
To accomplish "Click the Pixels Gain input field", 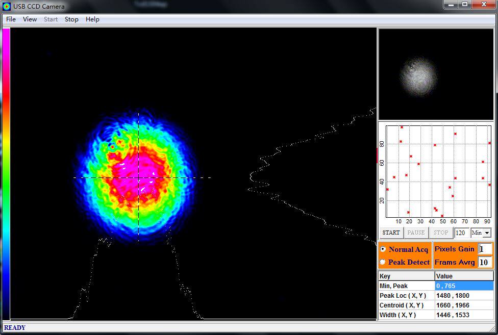I will point(485,249).
